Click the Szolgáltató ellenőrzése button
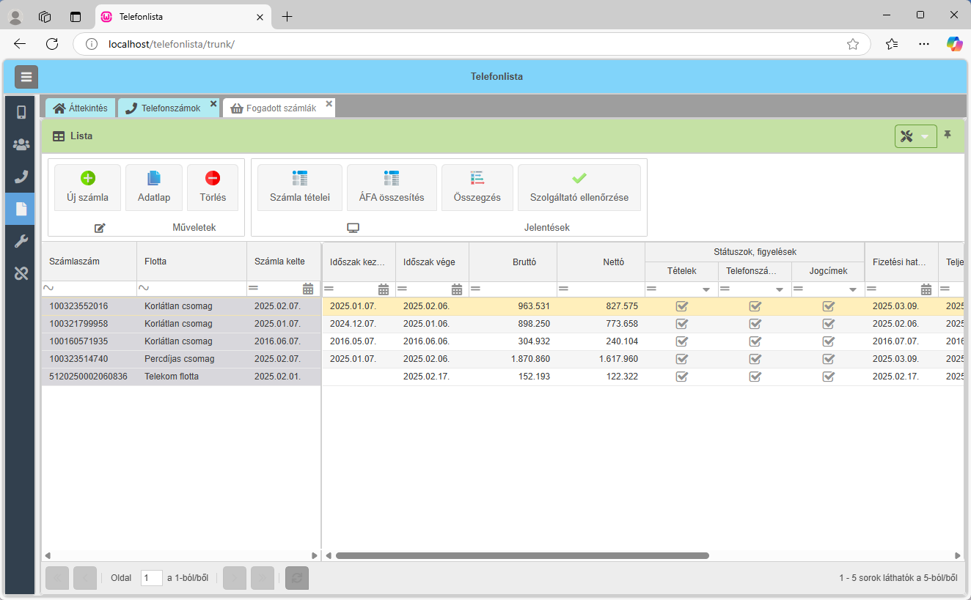 [x=579, y=188]
